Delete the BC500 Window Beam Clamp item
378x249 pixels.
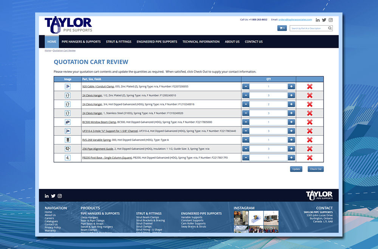coord(310,122)
